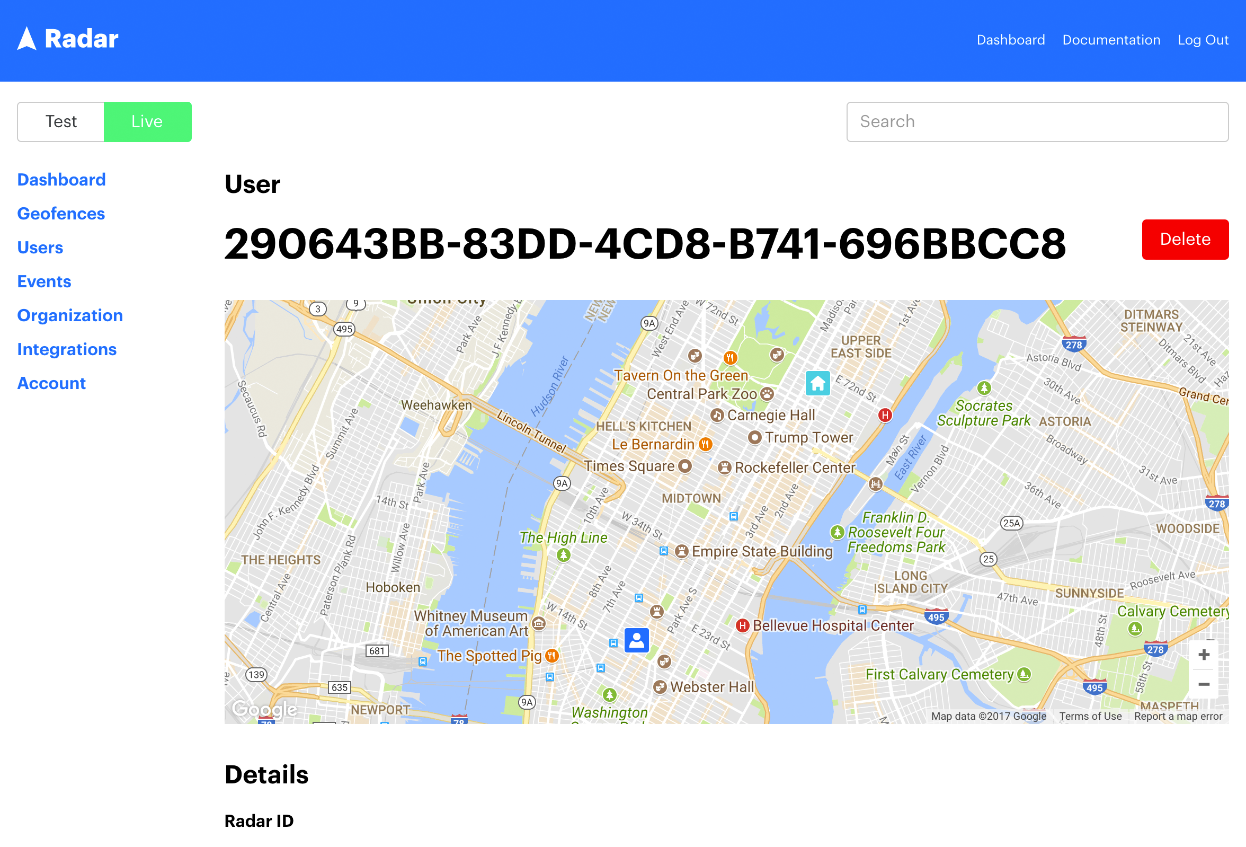Click the Events sidebar navigation icon
Image resolution: width=1246 pixels, height=847 pixels.
[x=44, y=281]
